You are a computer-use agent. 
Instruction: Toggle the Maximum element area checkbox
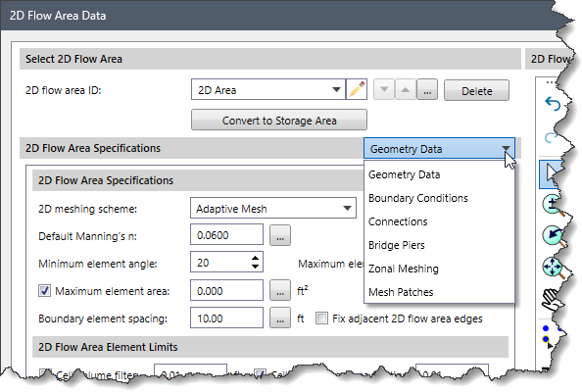[44, 291]
